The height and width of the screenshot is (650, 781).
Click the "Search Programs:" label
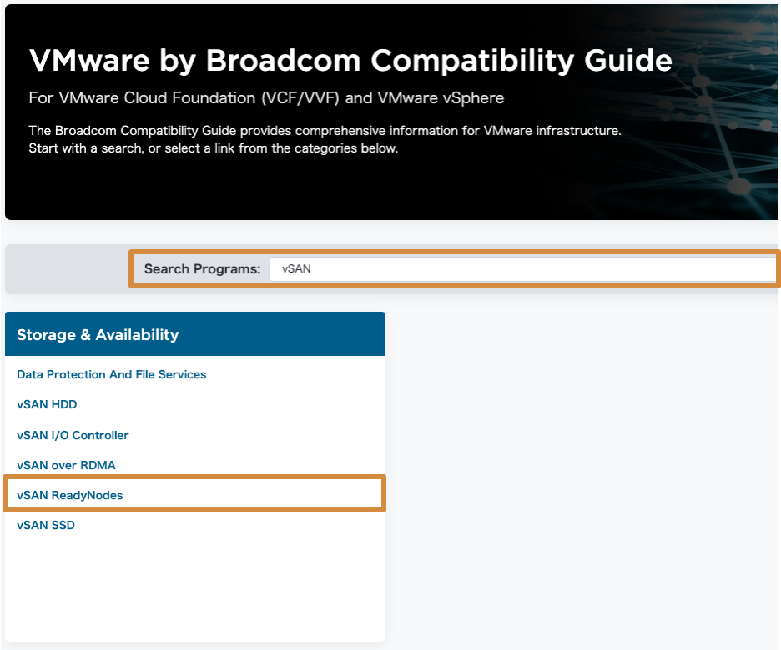202,269
